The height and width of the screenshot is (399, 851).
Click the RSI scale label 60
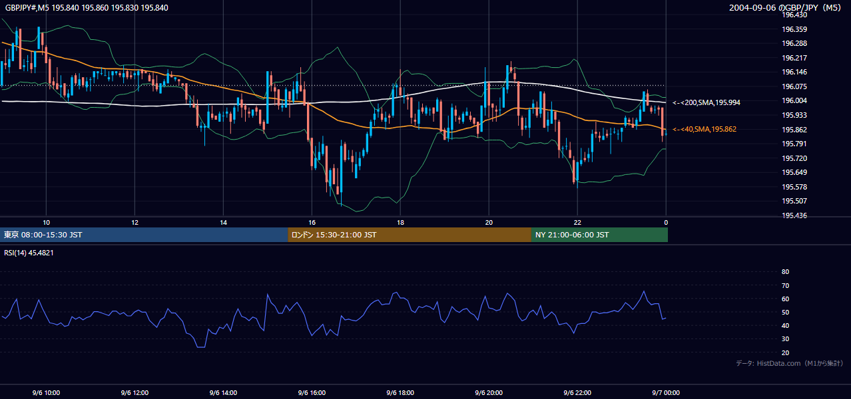[785, 299]
